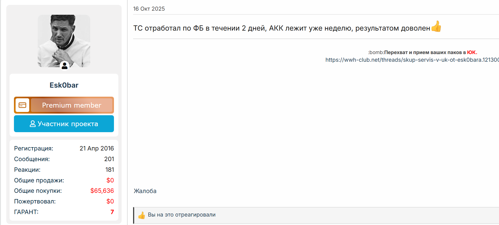
Task: Click the Реакции count 181
Action: (110, 170)
